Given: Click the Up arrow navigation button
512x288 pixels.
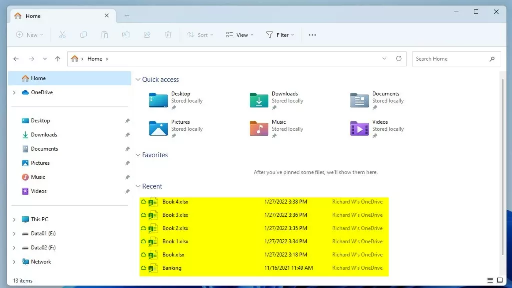Looking at the screenshot, I should pos(58,59).
